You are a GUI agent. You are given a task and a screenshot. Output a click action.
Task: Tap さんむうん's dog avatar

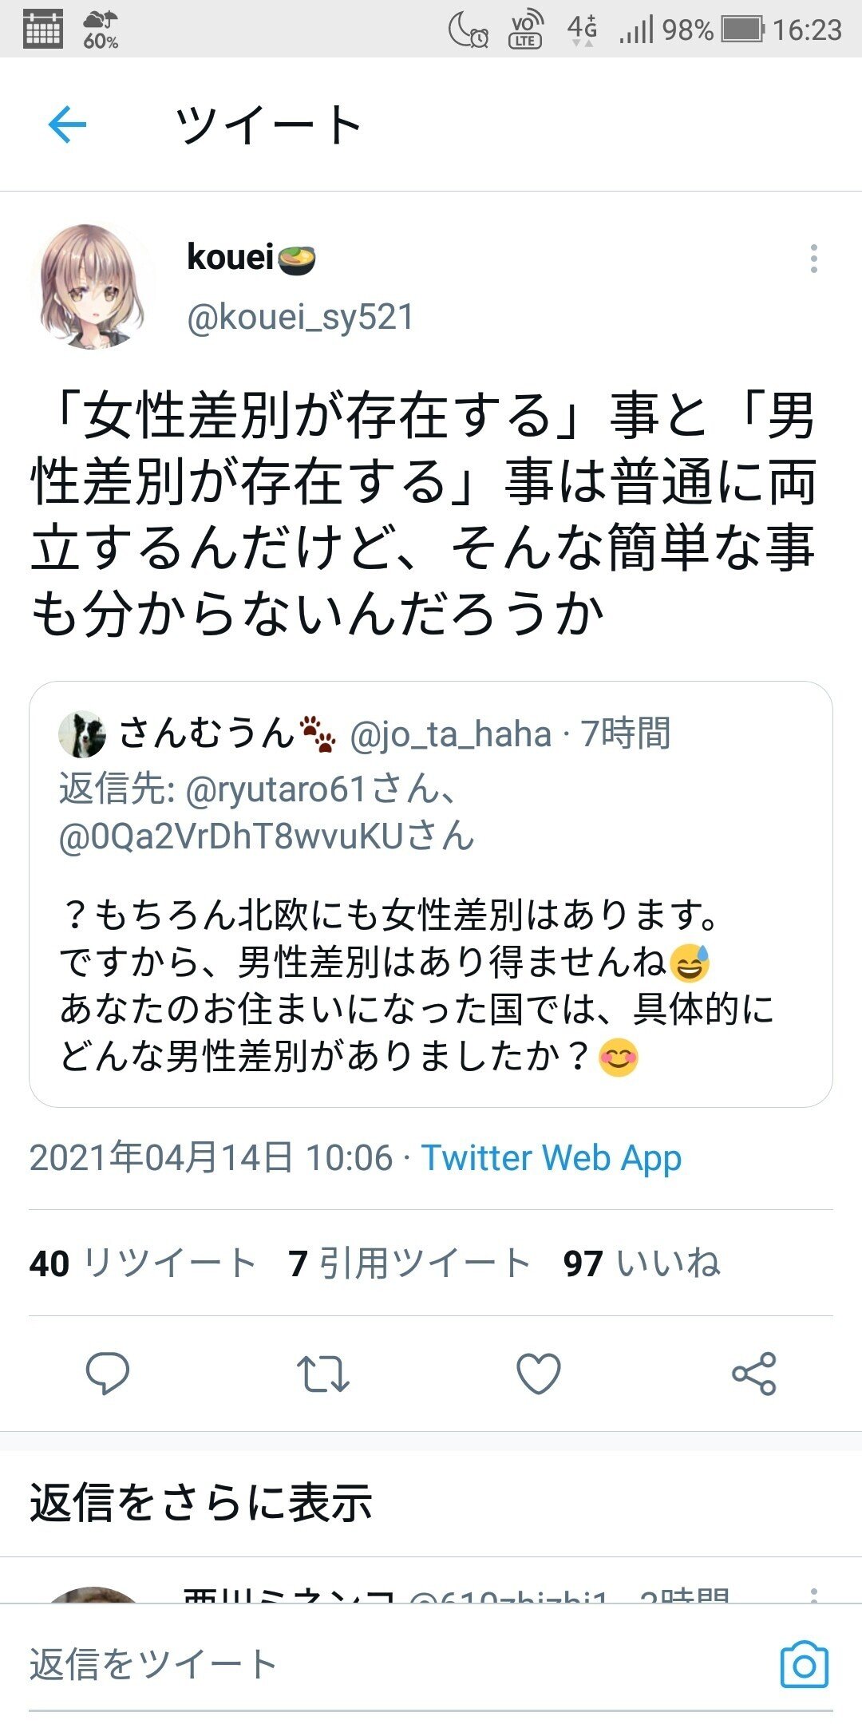82,733
